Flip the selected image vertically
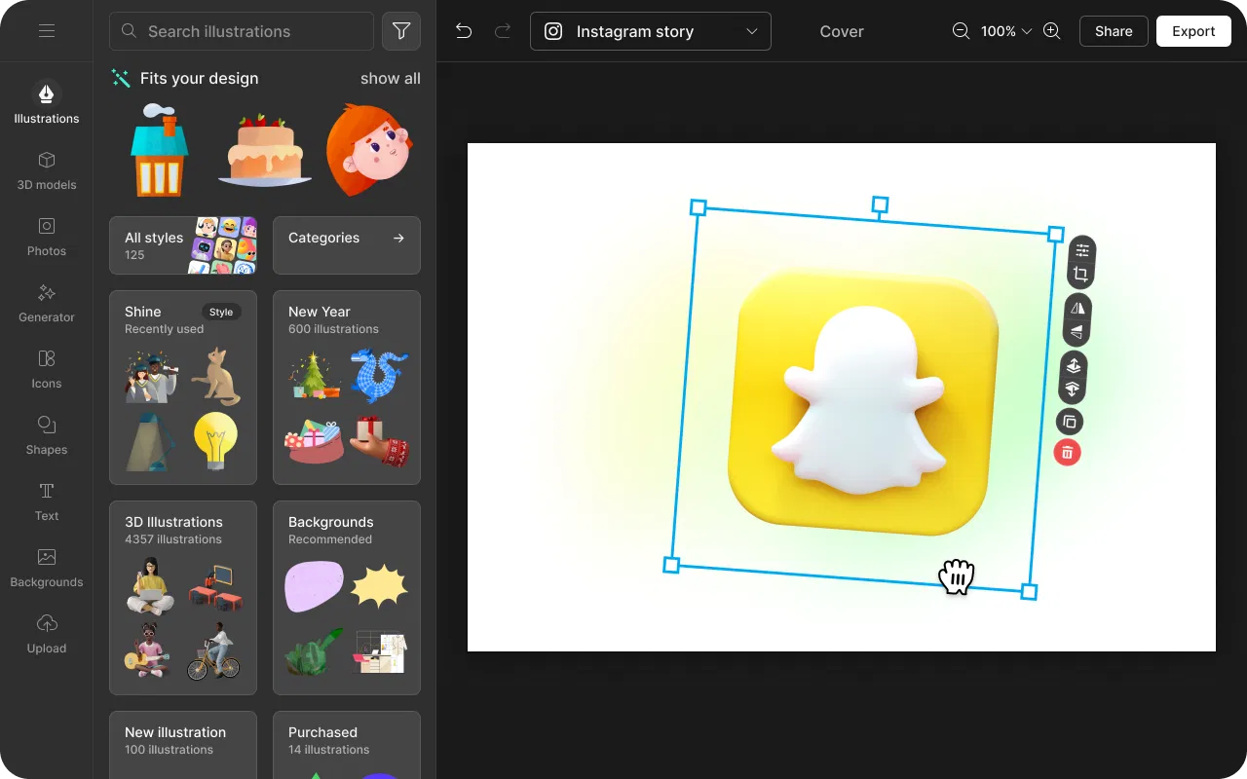This screenshot has height=779, width=1247. point(1076,332)
